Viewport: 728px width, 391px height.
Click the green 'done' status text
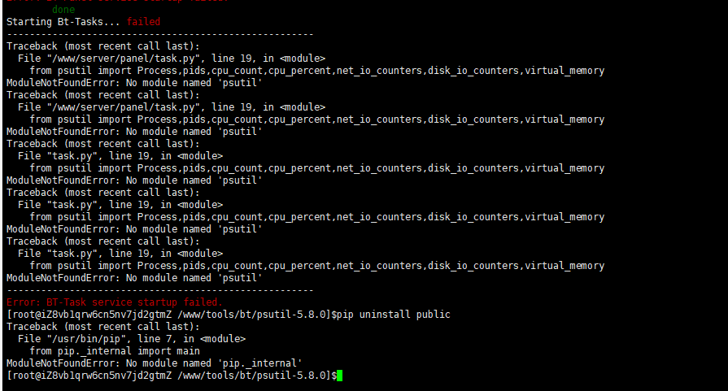[63, 9]
